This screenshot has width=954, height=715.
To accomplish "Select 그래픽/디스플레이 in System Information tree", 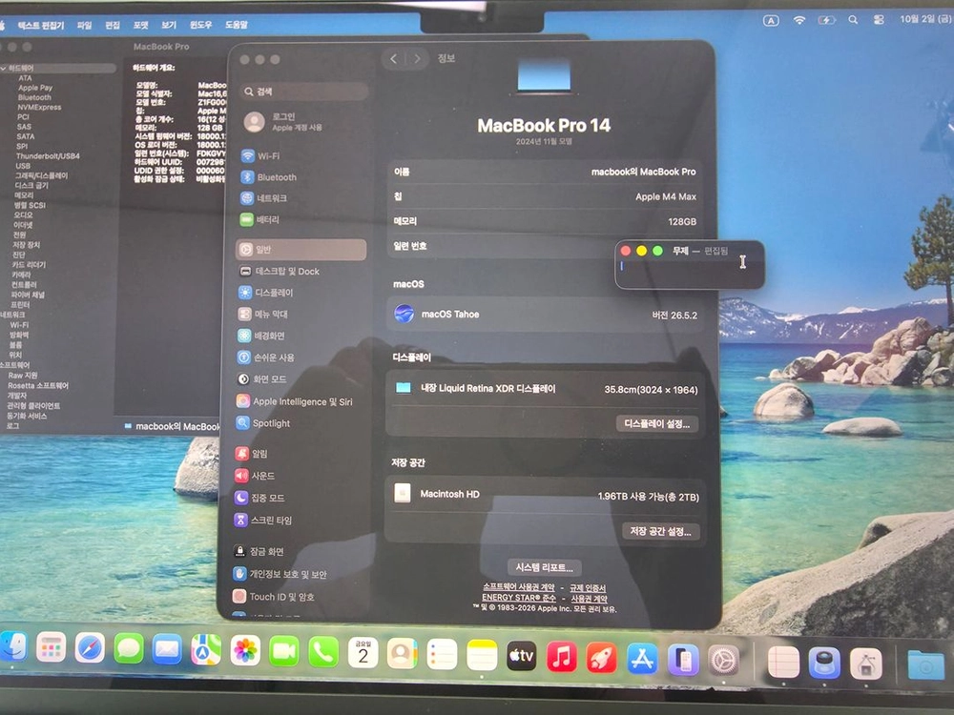I will (41, 175).
